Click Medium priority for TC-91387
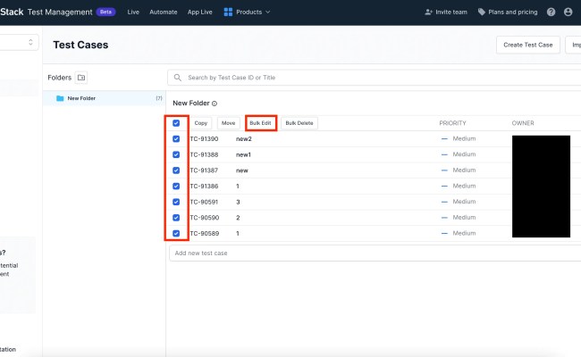Screen dimensions: 581x357 click(x=464, y=170)
